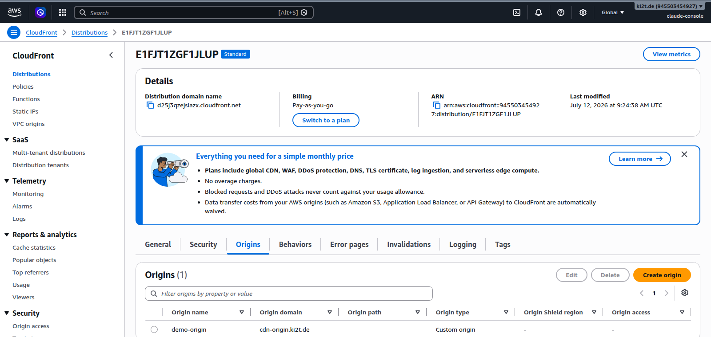
Task: Open Distributions in the sidebar
Action: point(32,74)
